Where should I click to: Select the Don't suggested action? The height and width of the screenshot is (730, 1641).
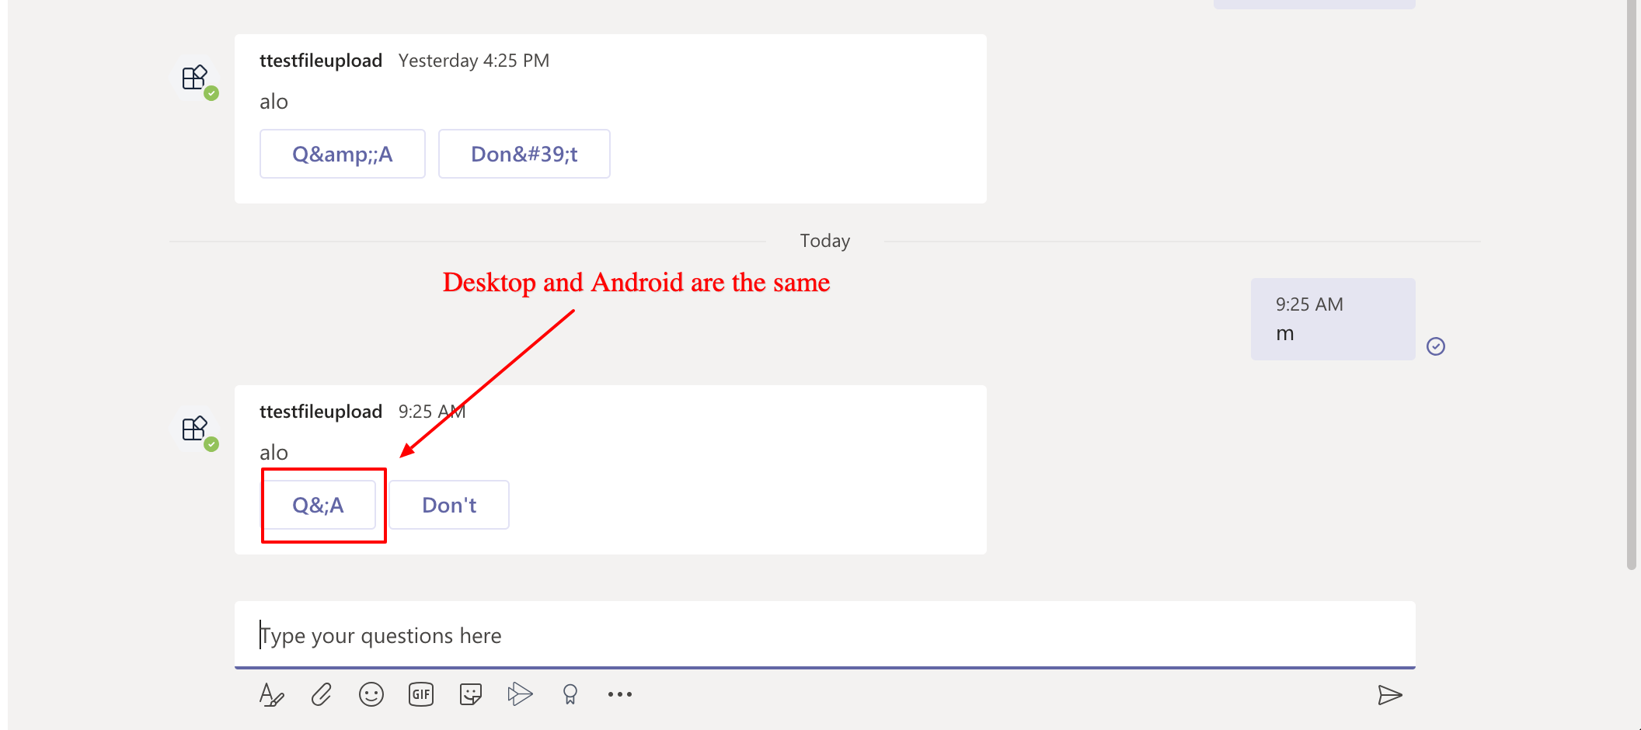tap(448, 505)
